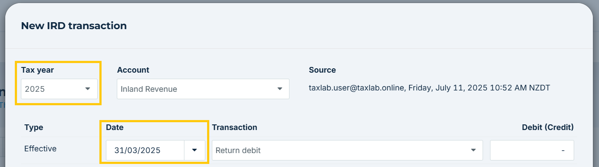Open the date picker arrow beside 31/03/2025

194,150
